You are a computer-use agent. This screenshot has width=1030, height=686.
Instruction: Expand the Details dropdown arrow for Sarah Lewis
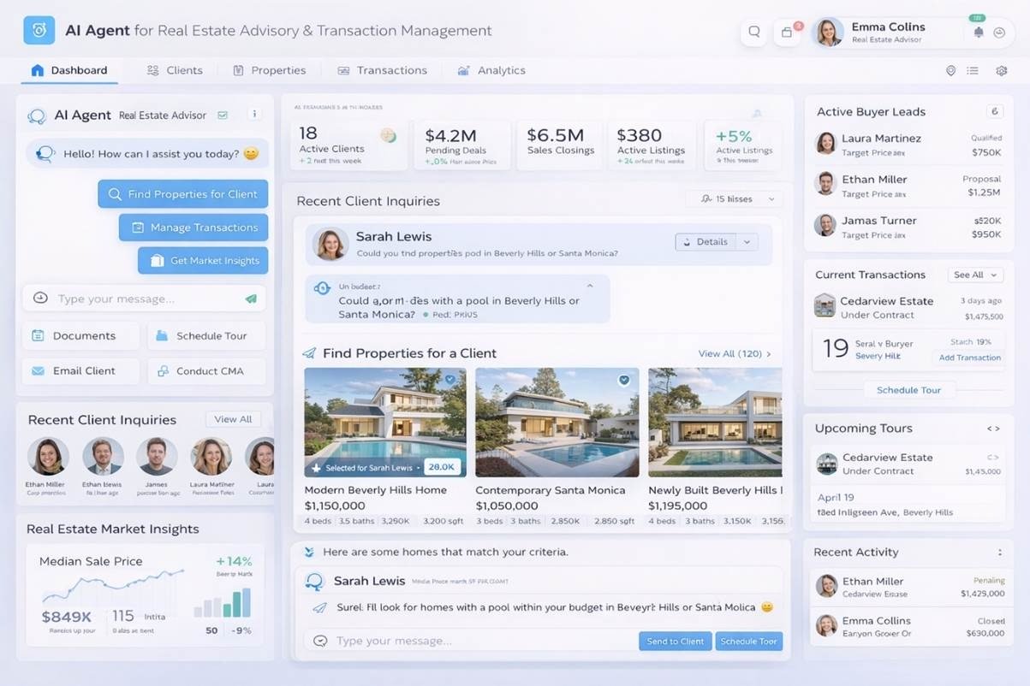tap(747, 242)
